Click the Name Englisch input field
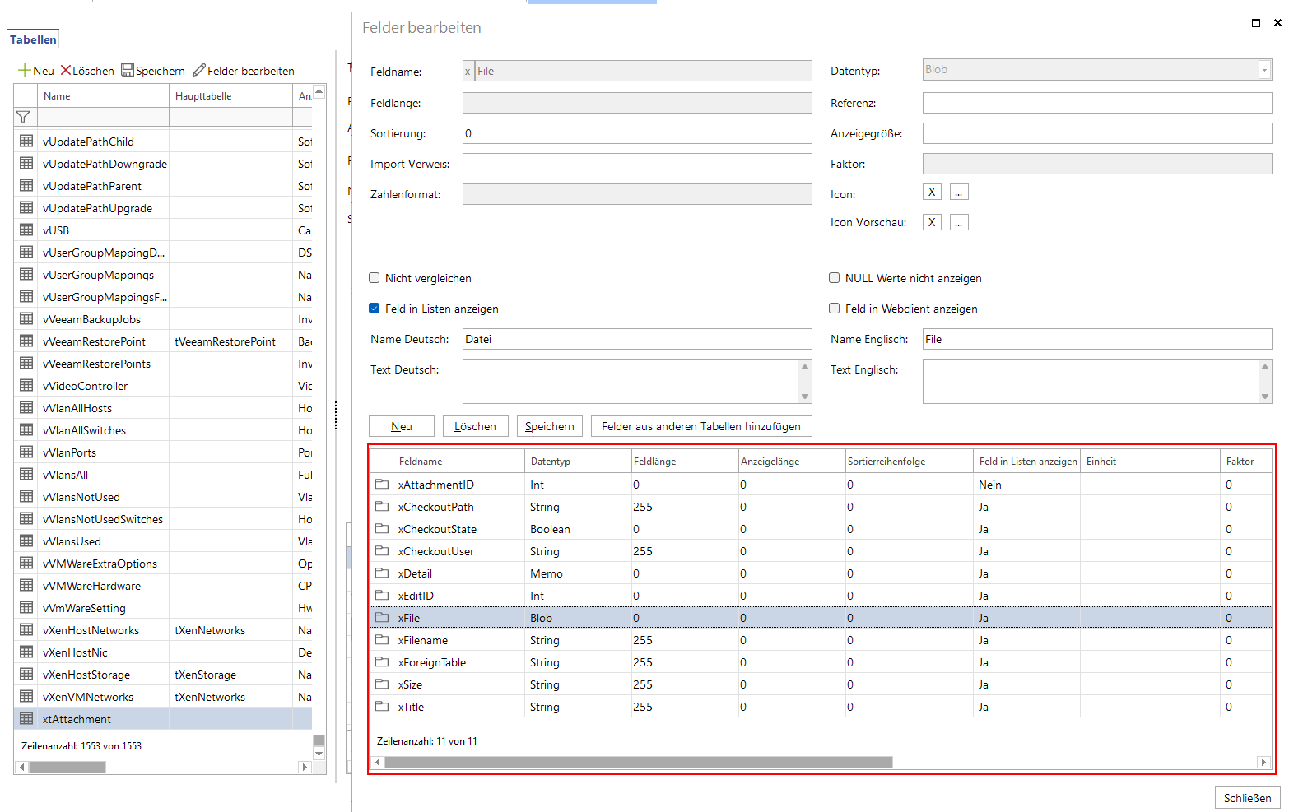 [1097, 339]
